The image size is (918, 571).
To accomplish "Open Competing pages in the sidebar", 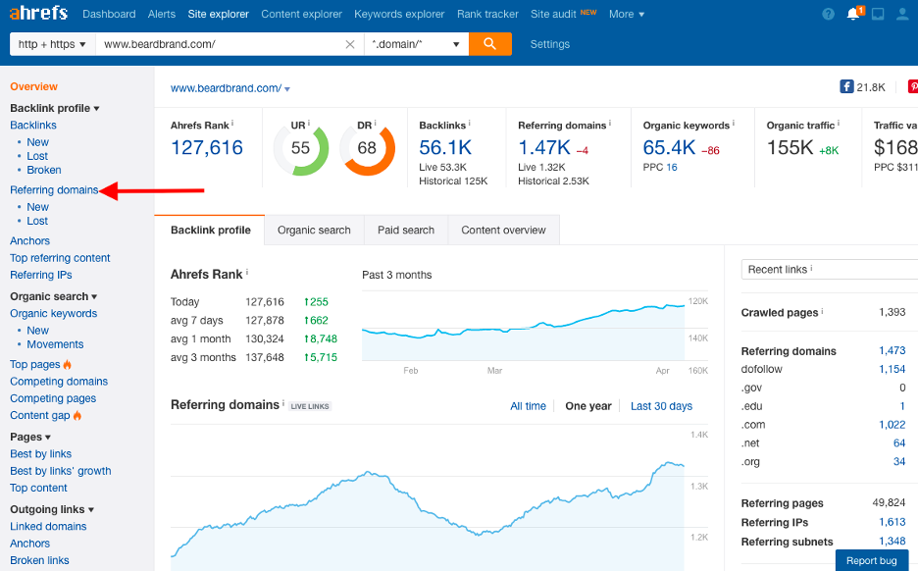I will pos(53,398).
